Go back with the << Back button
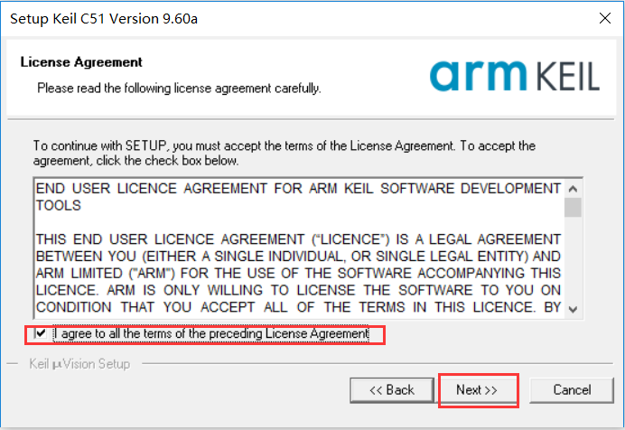 [x=391, y=390]
